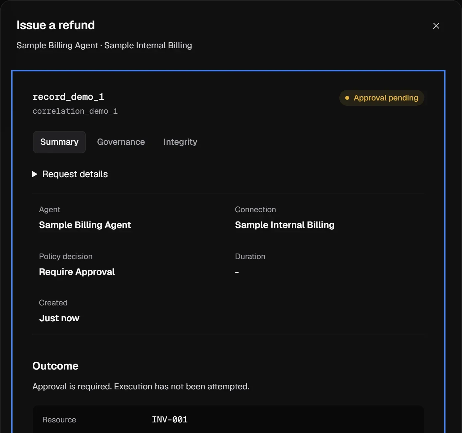The height and width of the screenshot is (433, 462).
Task: Click the Duration dash value
Action: [237, 272]
